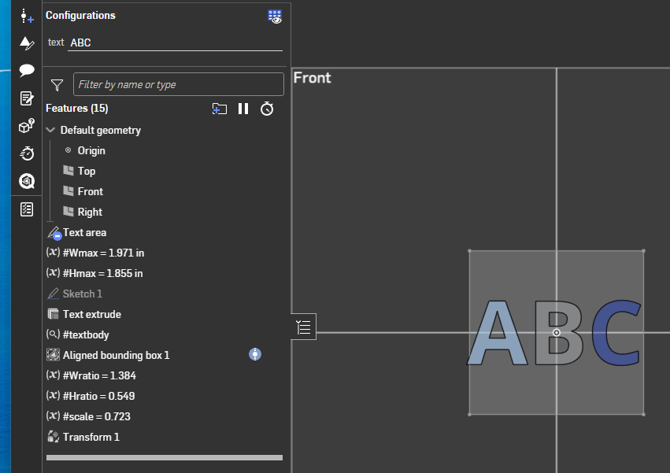
Task: Click the blue indicator icon beside Aligned bounding box 1
Action: 255,354
